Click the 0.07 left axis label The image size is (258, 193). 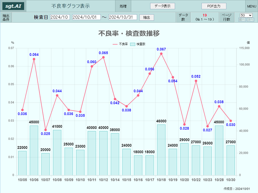coord(11,48)
